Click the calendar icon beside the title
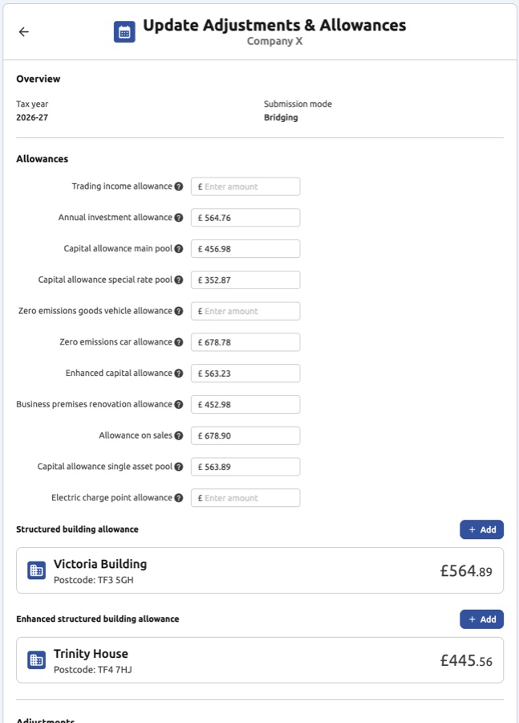Screen dimensions: 519x723 tap(124, 32)
